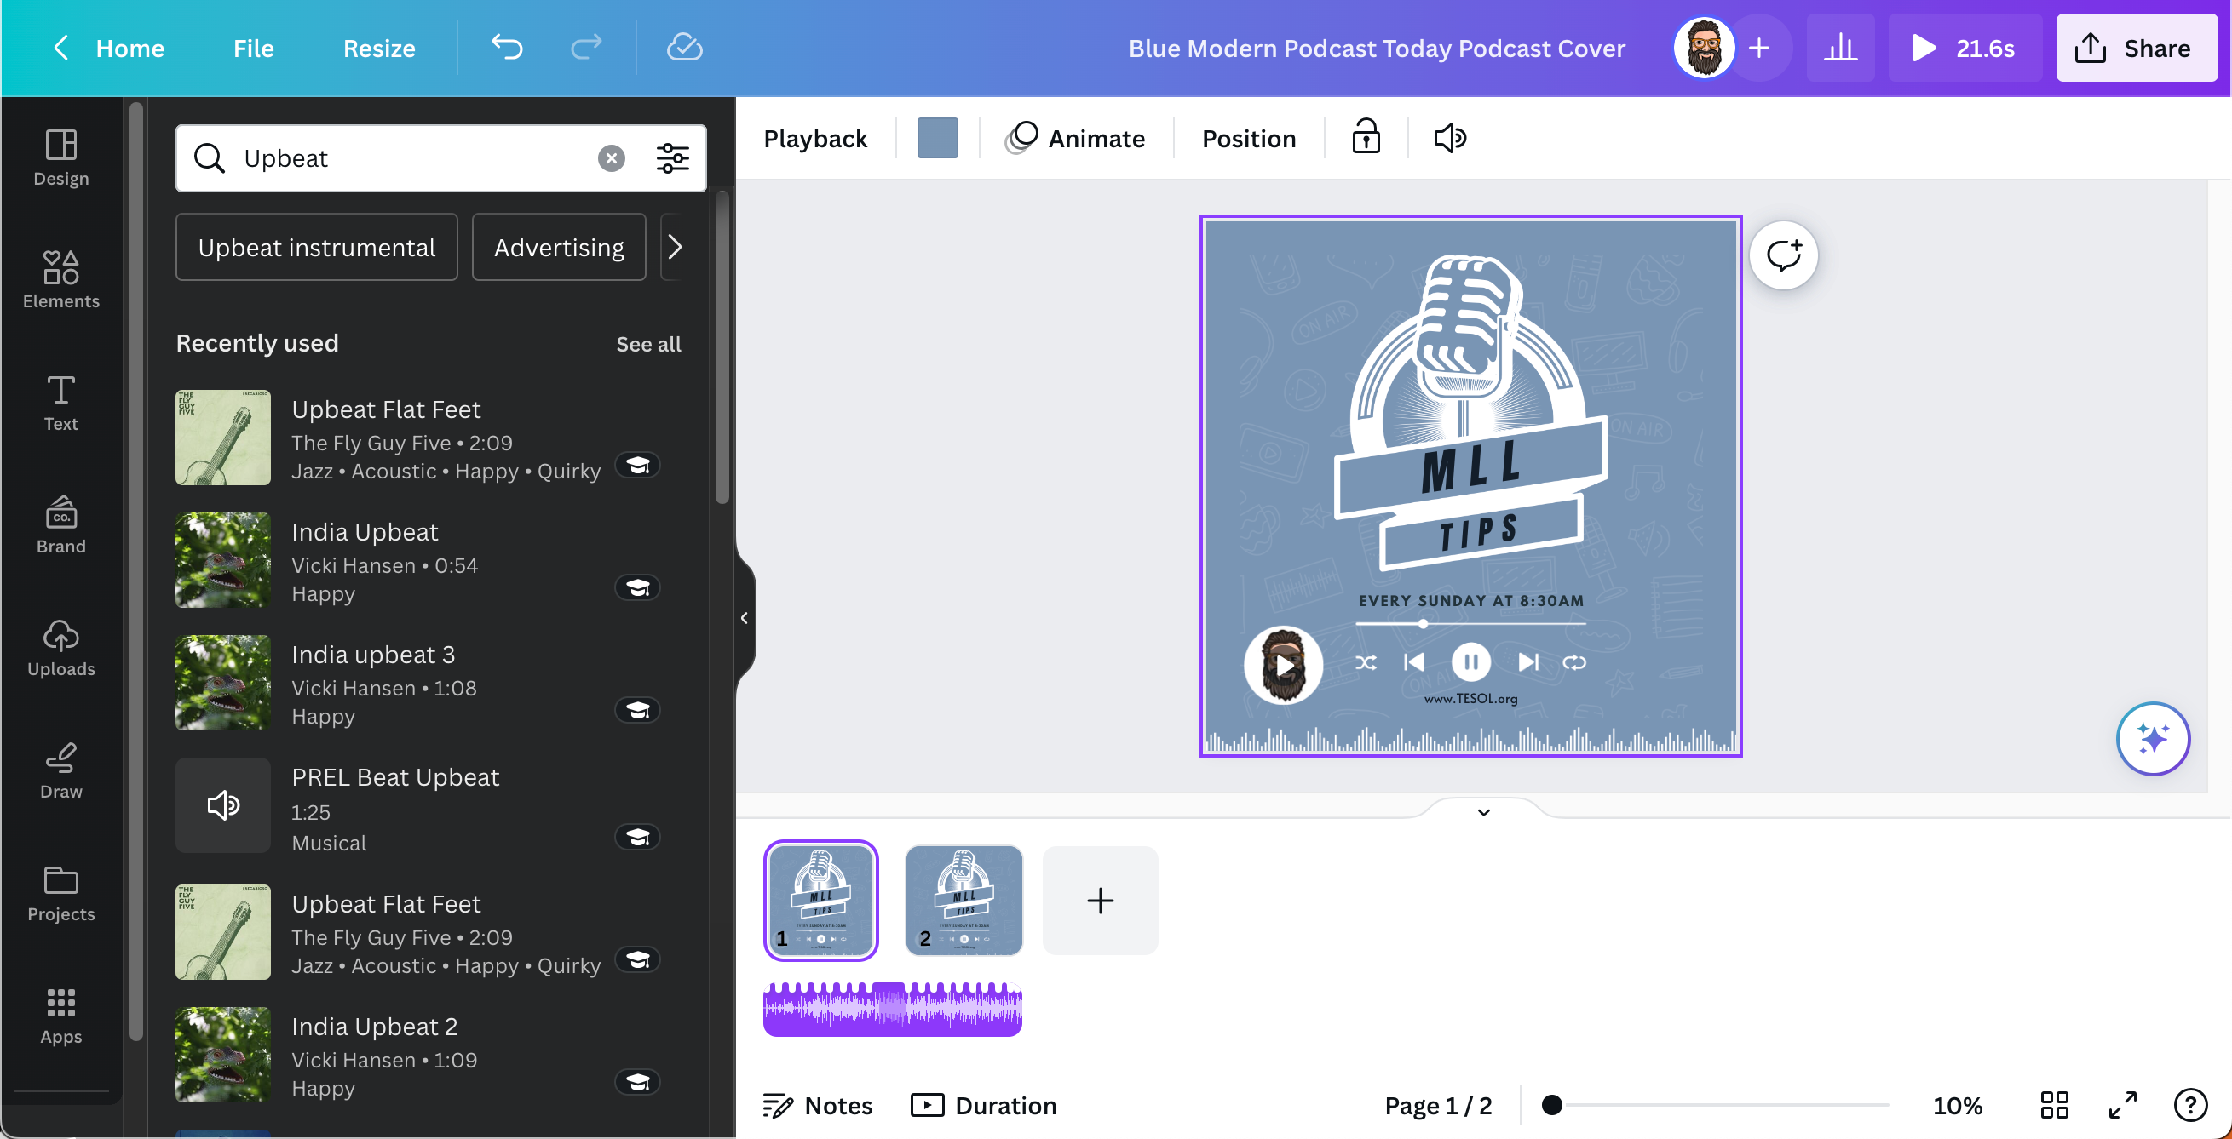Open the audio search filters icon
The width and height of the screenshot is (2232, 1139).
coord(672,158)
